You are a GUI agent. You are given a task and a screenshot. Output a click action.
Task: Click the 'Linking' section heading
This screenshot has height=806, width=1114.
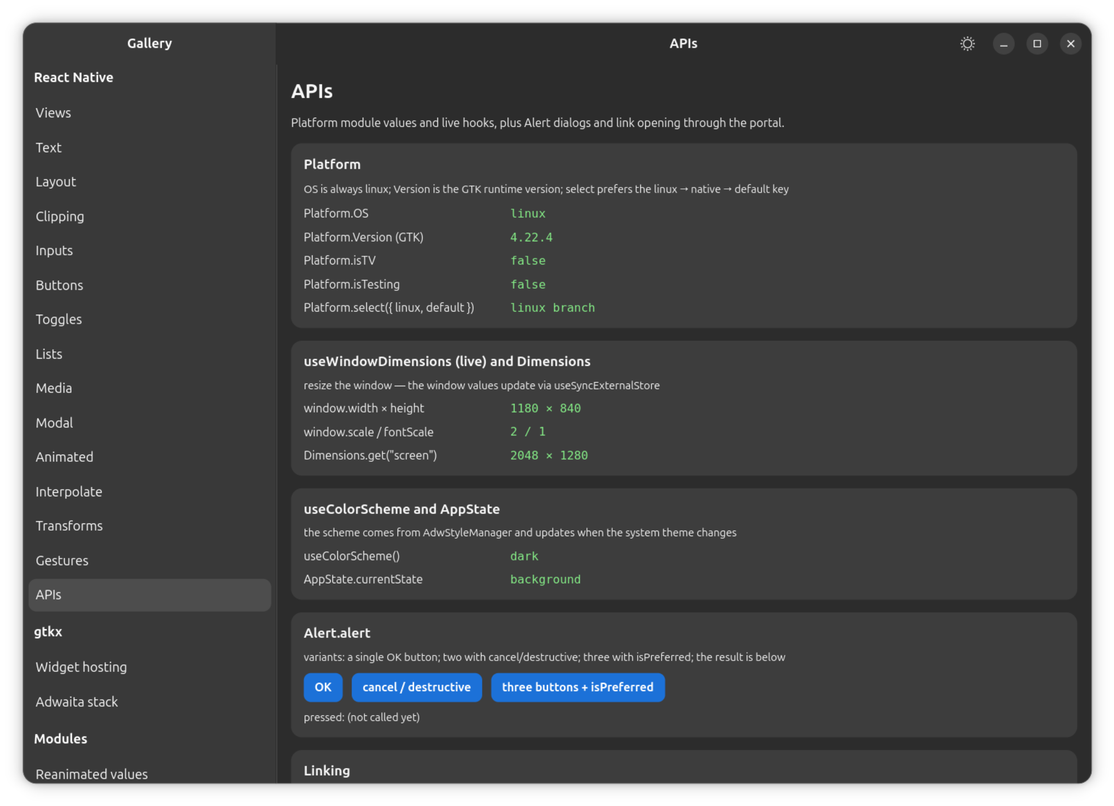coord(327,771)
